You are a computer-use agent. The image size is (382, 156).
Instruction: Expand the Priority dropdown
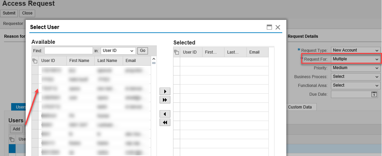click(x=355, y=68)
